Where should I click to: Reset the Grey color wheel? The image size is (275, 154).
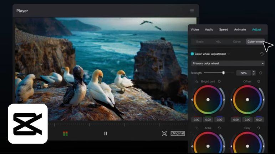(x=259, y=128)
